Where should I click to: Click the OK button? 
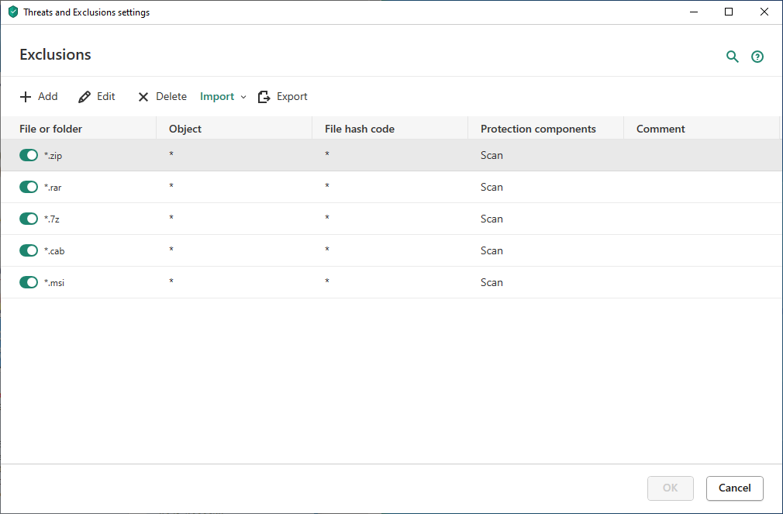[x=670, y=488]
